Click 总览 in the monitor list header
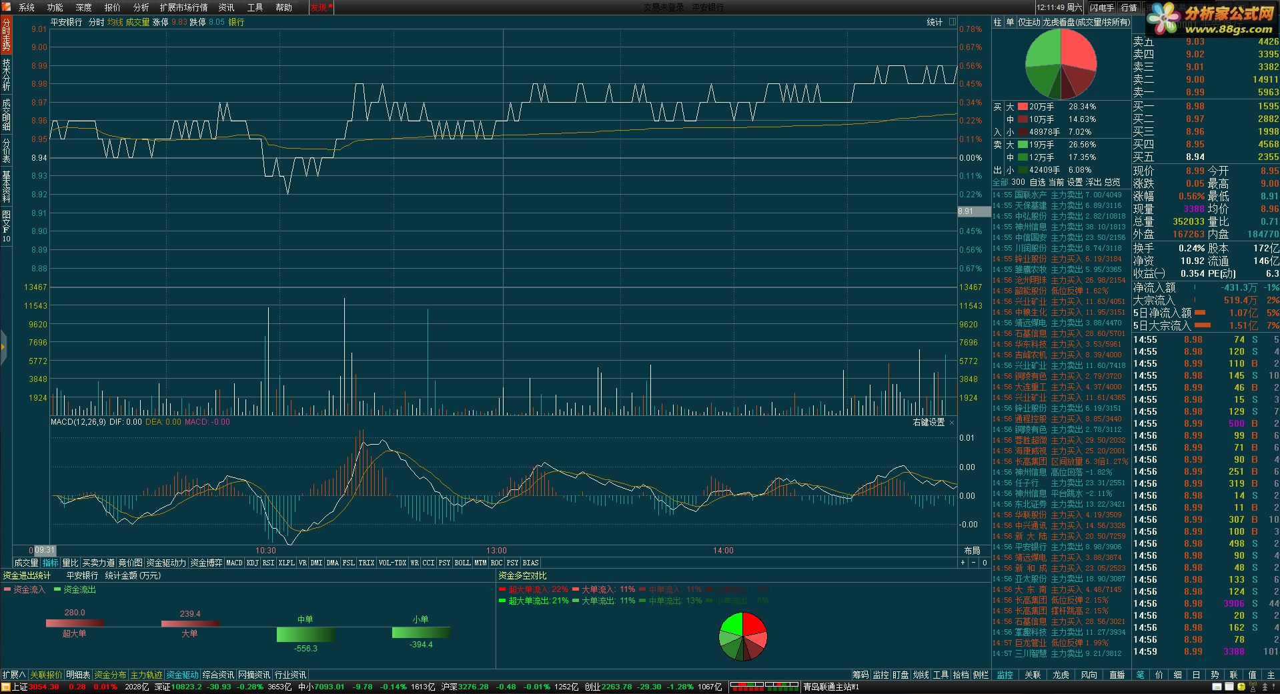Viewport: 1280px width, 694px height. pos(1112,182)
